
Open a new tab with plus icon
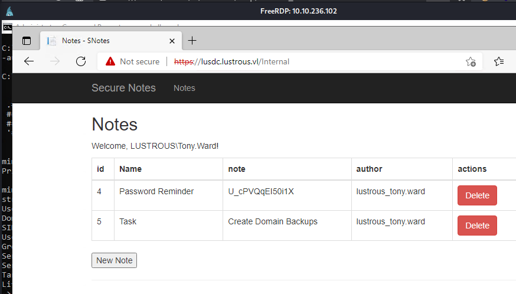pyautogui.click(x=192, y=41)
